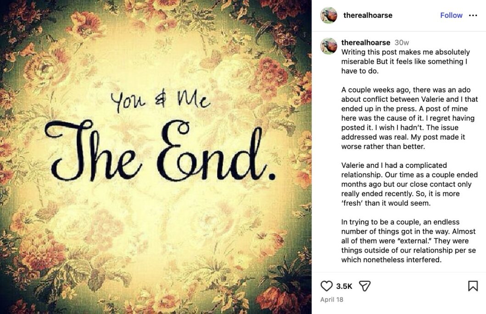Click the 30w caption timestamp
Viewport: 486px width, 314px height.
[x=402, y=43]
